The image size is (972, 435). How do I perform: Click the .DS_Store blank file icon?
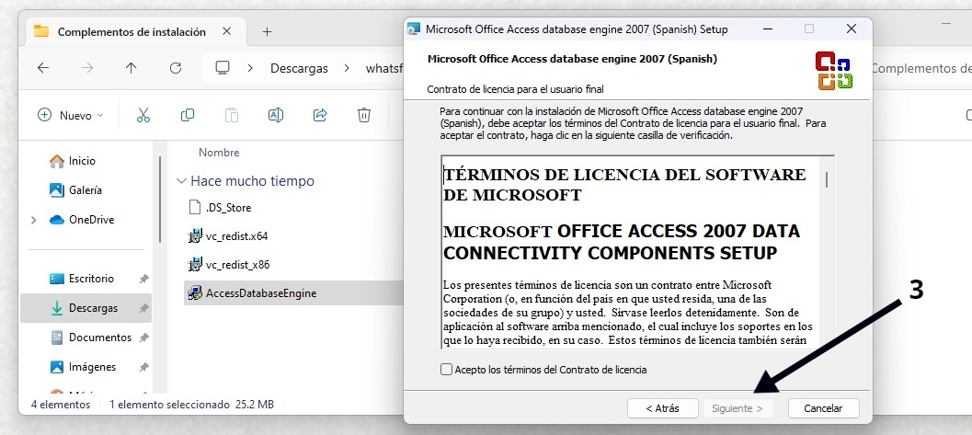[x=195, y=208]
